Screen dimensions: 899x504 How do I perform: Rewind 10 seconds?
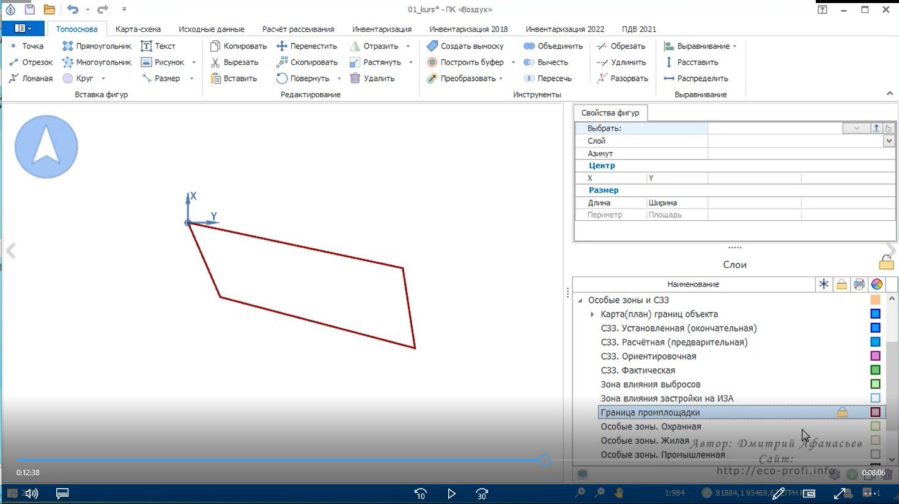click(x=420, y=494)
